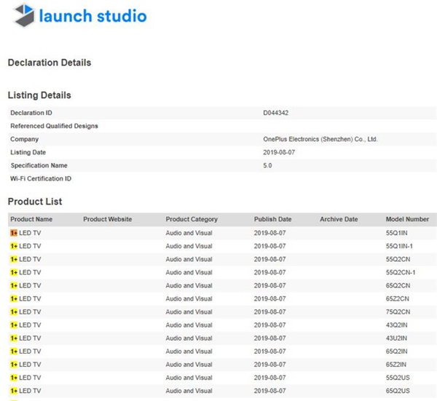The width and height of the screenshot is (437, 401).
Task: Click the Listing Date value 2019-08-07
Action: pyautogui.click(x=280, y=152)
